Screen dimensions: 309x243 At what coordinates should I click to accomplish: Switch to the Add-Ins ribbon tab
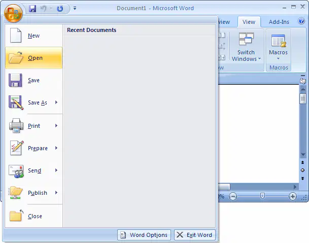point(279,22)
